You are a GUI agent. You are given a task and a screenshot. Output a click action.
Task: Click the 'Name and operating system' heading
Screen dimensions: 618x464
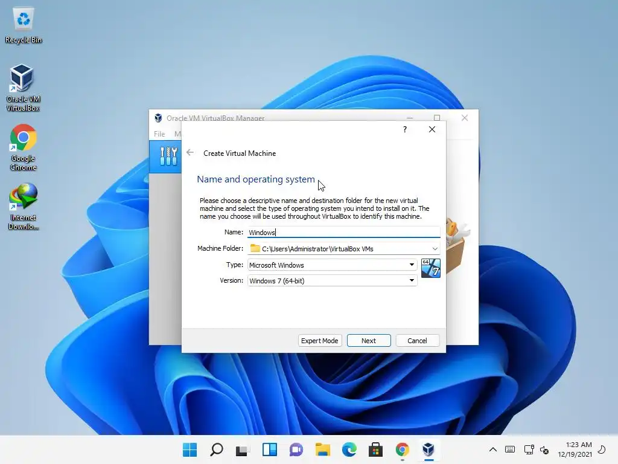coord(256,179)
